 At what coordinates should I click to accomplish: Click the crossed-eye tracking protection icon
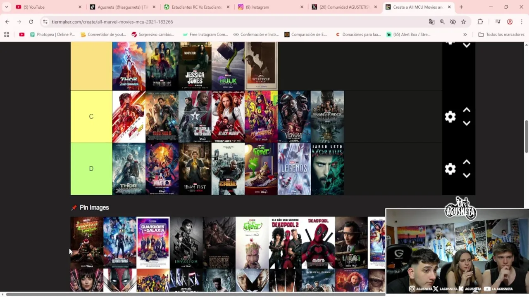453,21
